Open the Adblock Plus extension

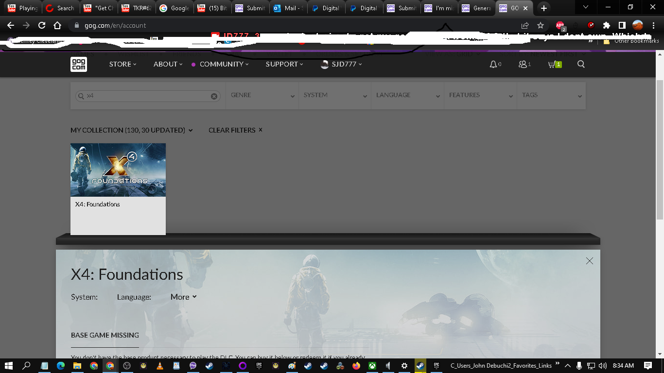coord(560,25)
